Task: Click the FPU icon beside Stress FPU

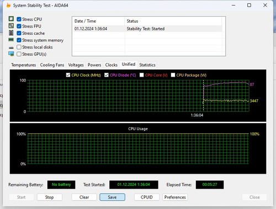Action: pos(11,26)
